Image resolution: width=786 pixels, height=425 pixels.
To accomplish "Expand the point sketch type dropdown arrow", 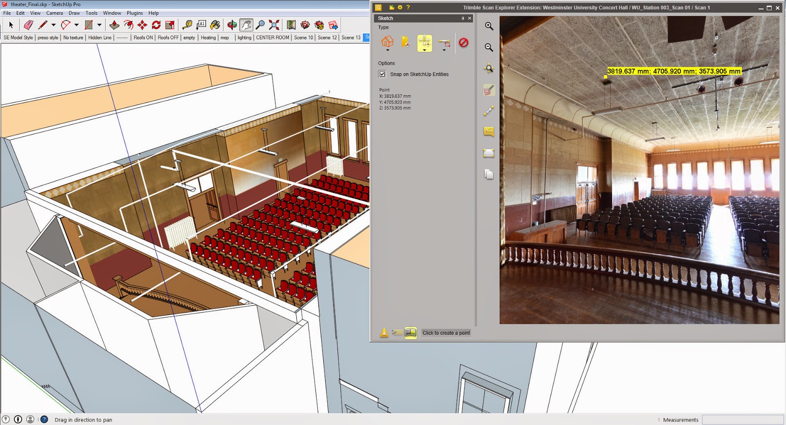I will point(424,50).
